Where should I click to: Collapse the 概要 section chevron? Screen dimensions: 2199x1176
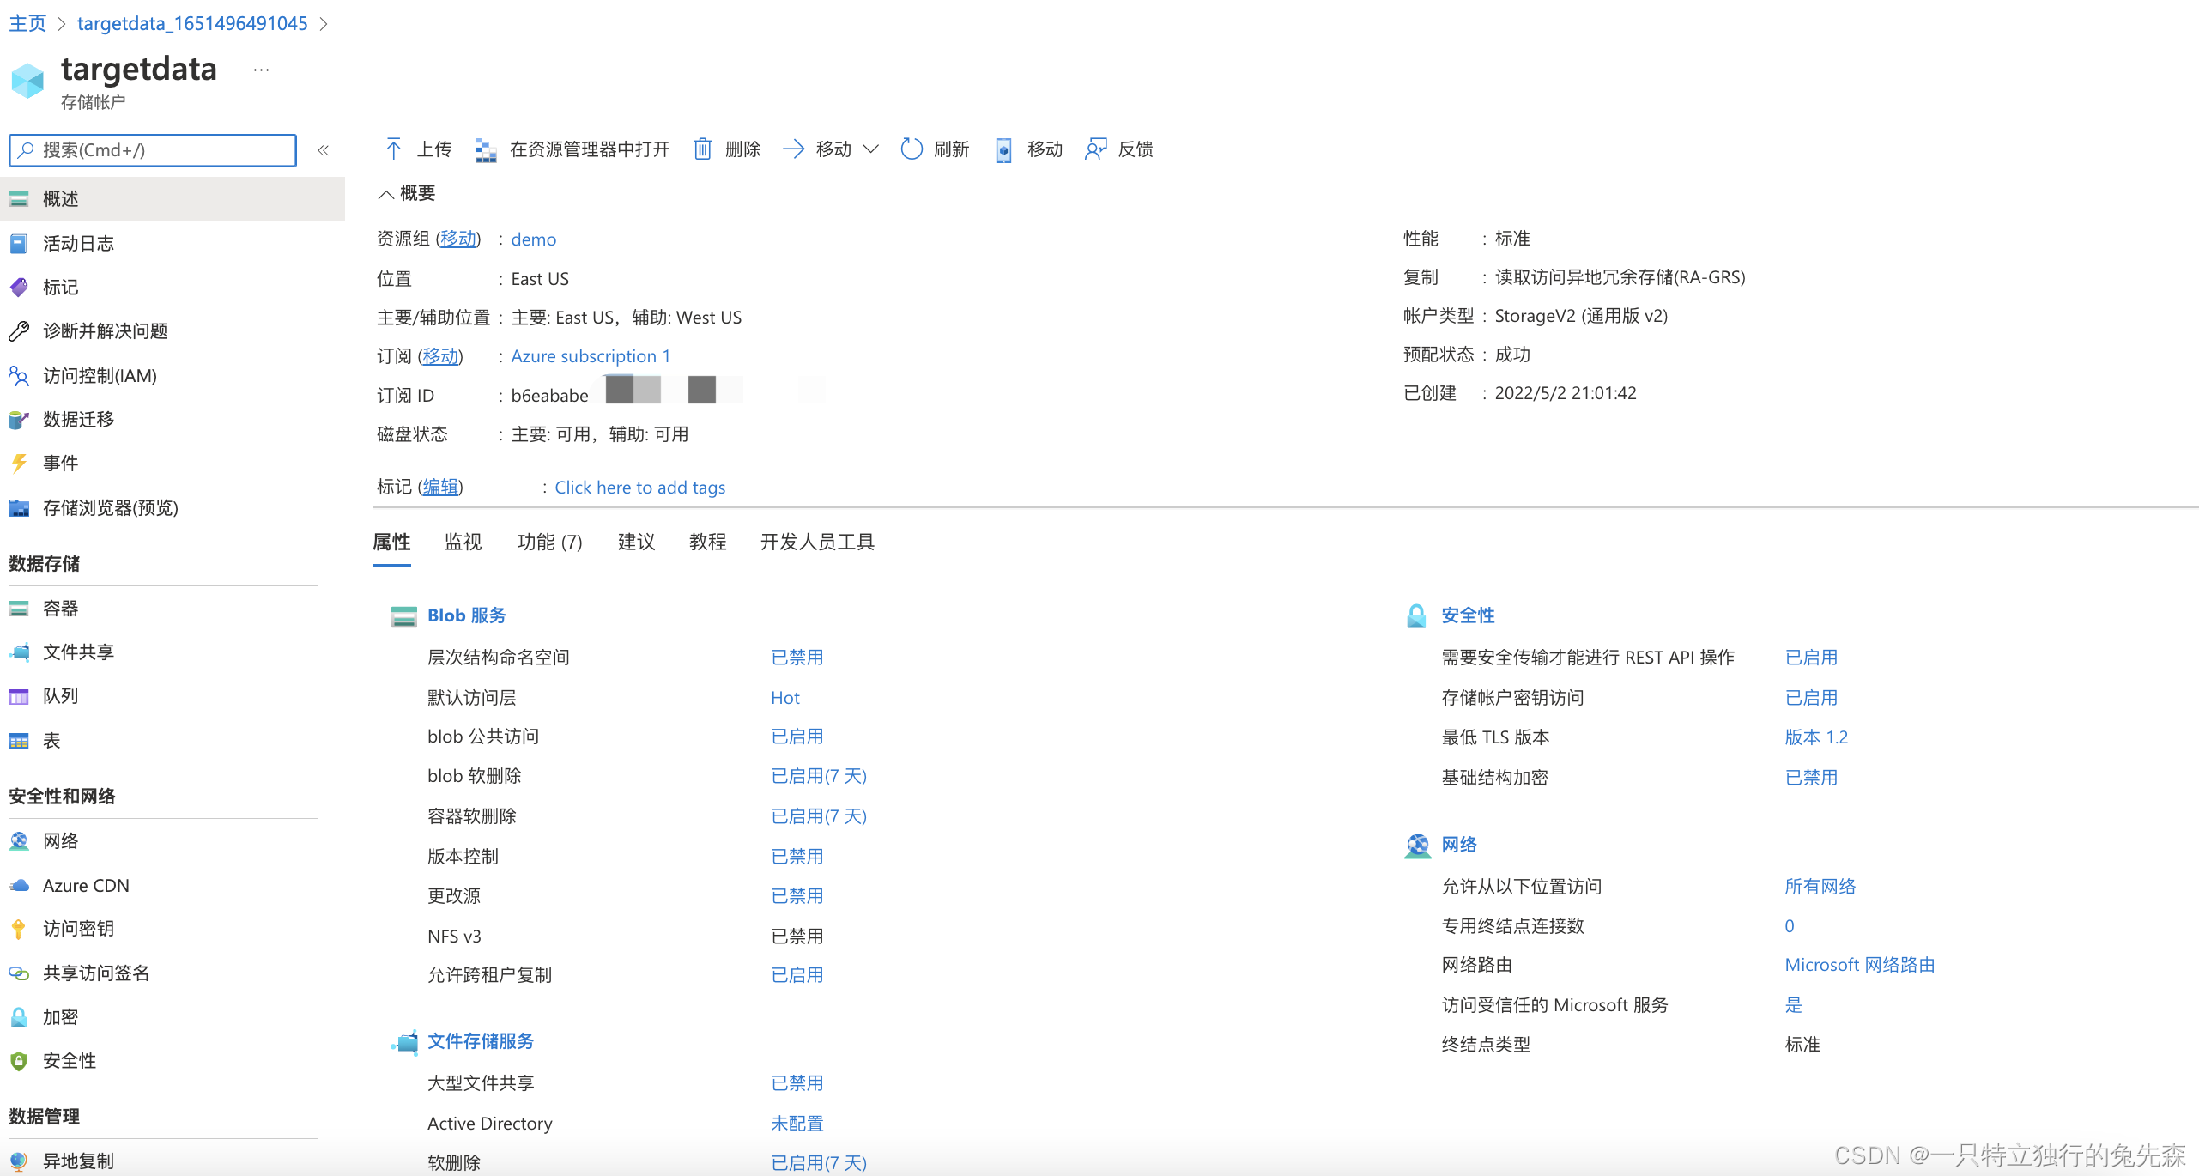[386, 194]
